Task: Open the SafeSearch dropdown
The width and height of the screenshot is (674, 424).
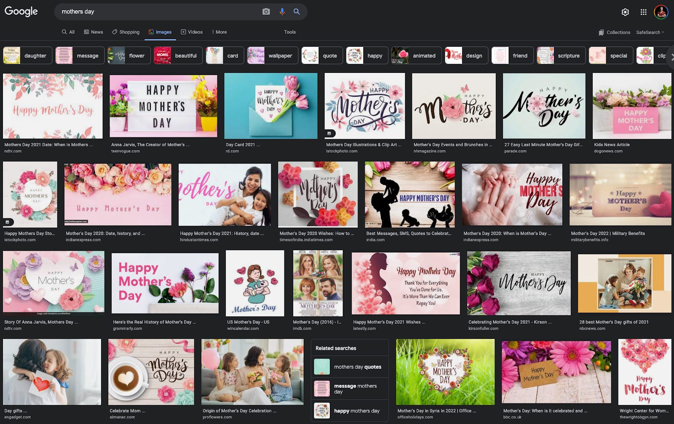Action: (x=651, y=32)
